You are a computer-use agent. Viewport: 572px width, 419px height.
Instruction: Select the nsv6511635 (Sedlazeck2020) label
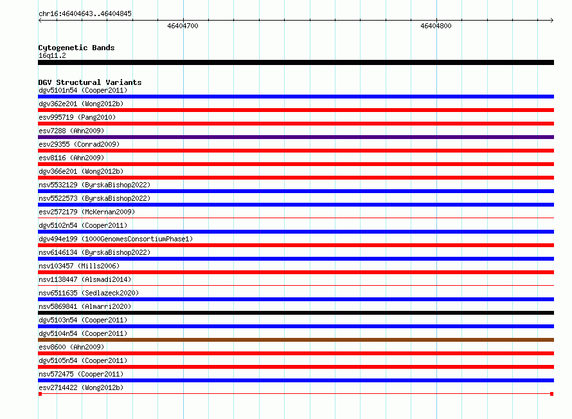click(89, 293)
